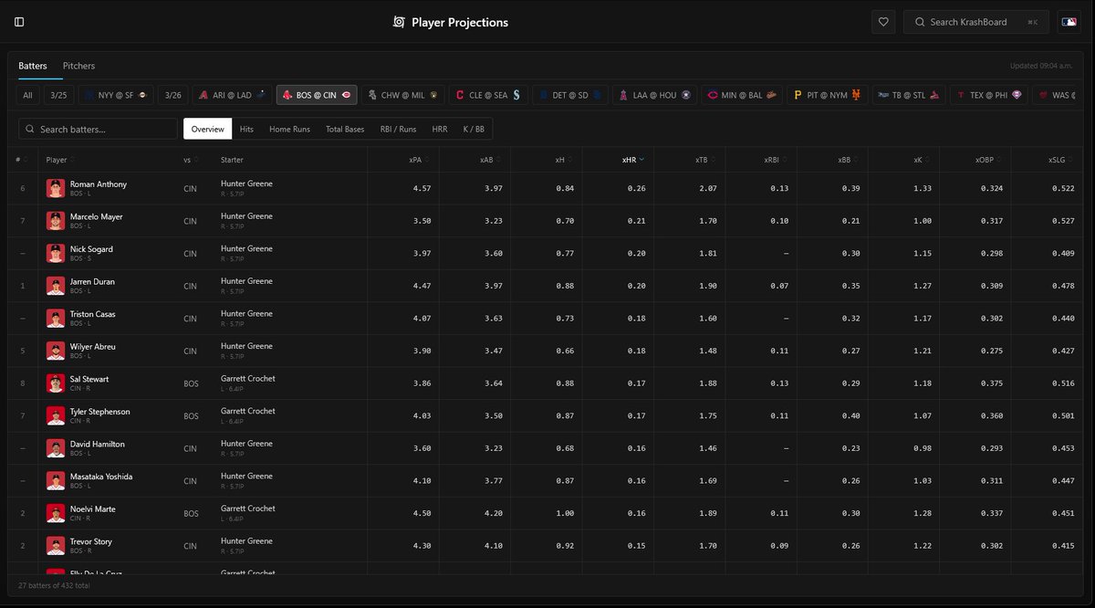Focus the Search batters input field
This screenshot has width=1095, height=608.
[98, 129]
